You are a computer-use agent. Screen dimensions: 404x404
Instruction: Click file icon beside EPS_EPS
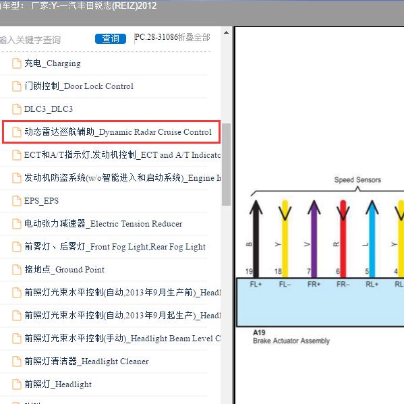click(17, 201)
